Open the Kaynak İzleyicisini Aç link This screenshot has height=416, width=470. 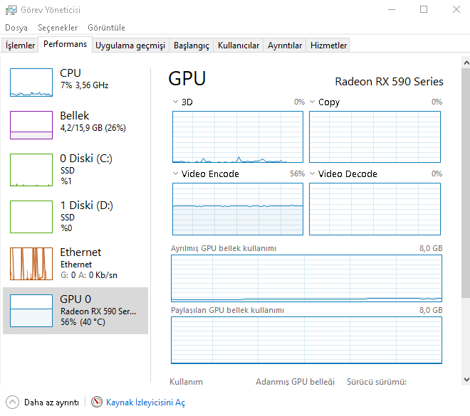(145, 402)
